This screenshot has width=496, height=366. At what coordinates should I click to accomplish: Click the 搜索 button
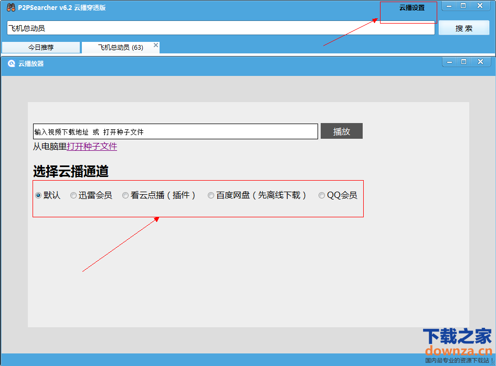[x=464, y=28]
